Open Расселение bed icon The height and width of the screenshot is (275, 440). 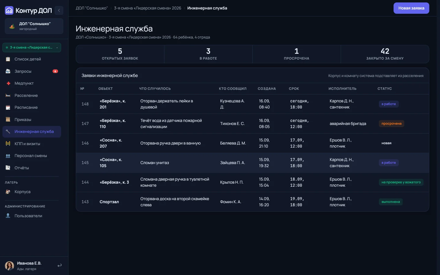pyautogui.click(x=8, y=95)
